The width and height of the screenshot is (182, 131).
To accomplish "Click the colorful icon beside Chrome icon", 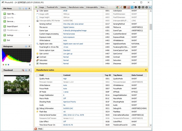I will tap(121, 7).
